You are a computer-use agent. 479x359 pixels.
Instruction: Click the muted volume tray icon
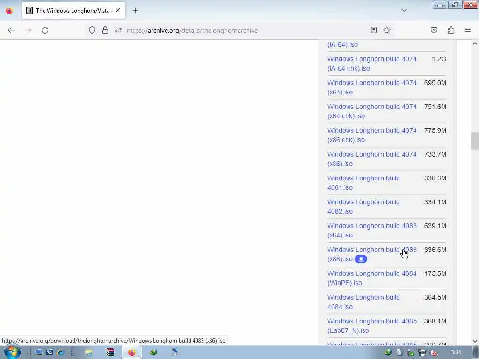click(x=433, y=352)
